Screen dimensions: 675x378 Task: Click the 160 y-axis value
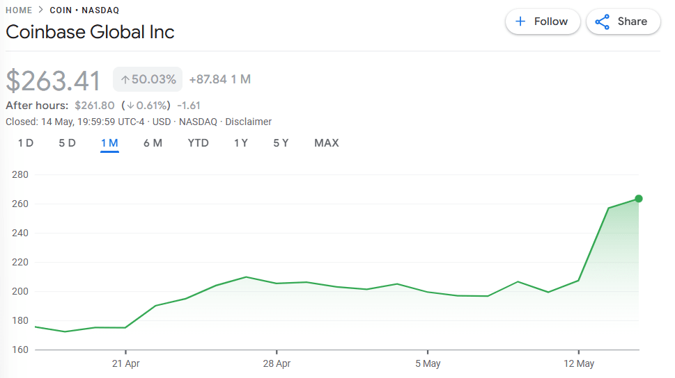coord(20,350)
